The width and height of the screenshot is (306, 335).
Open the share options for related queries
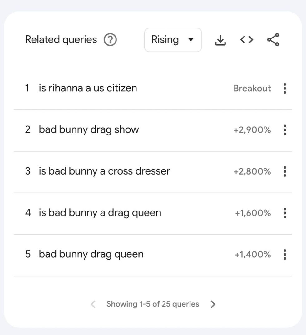[x=273, y=40]
